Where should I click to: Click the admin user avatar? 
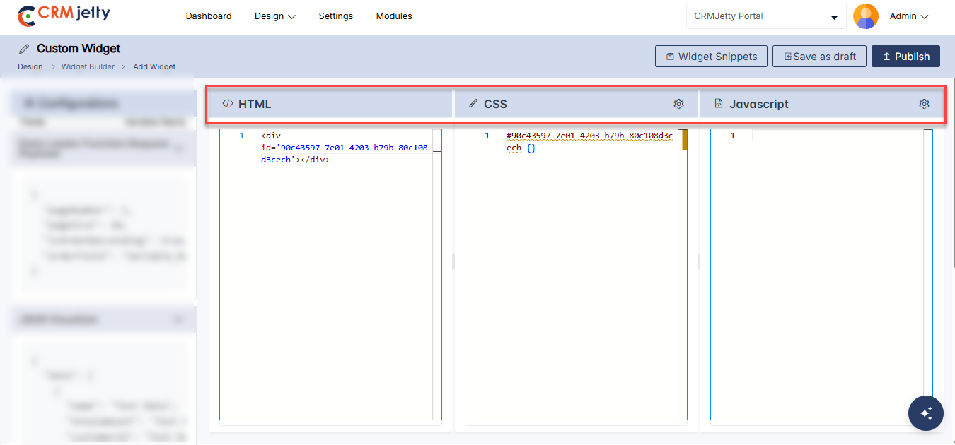pos(865,16)
